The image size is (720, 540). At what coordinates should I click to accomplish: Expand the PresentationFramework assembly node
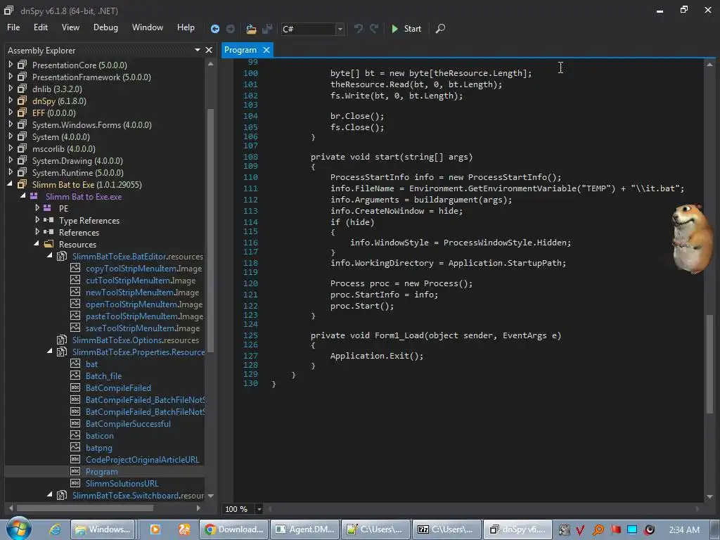(x=11, y=77)
